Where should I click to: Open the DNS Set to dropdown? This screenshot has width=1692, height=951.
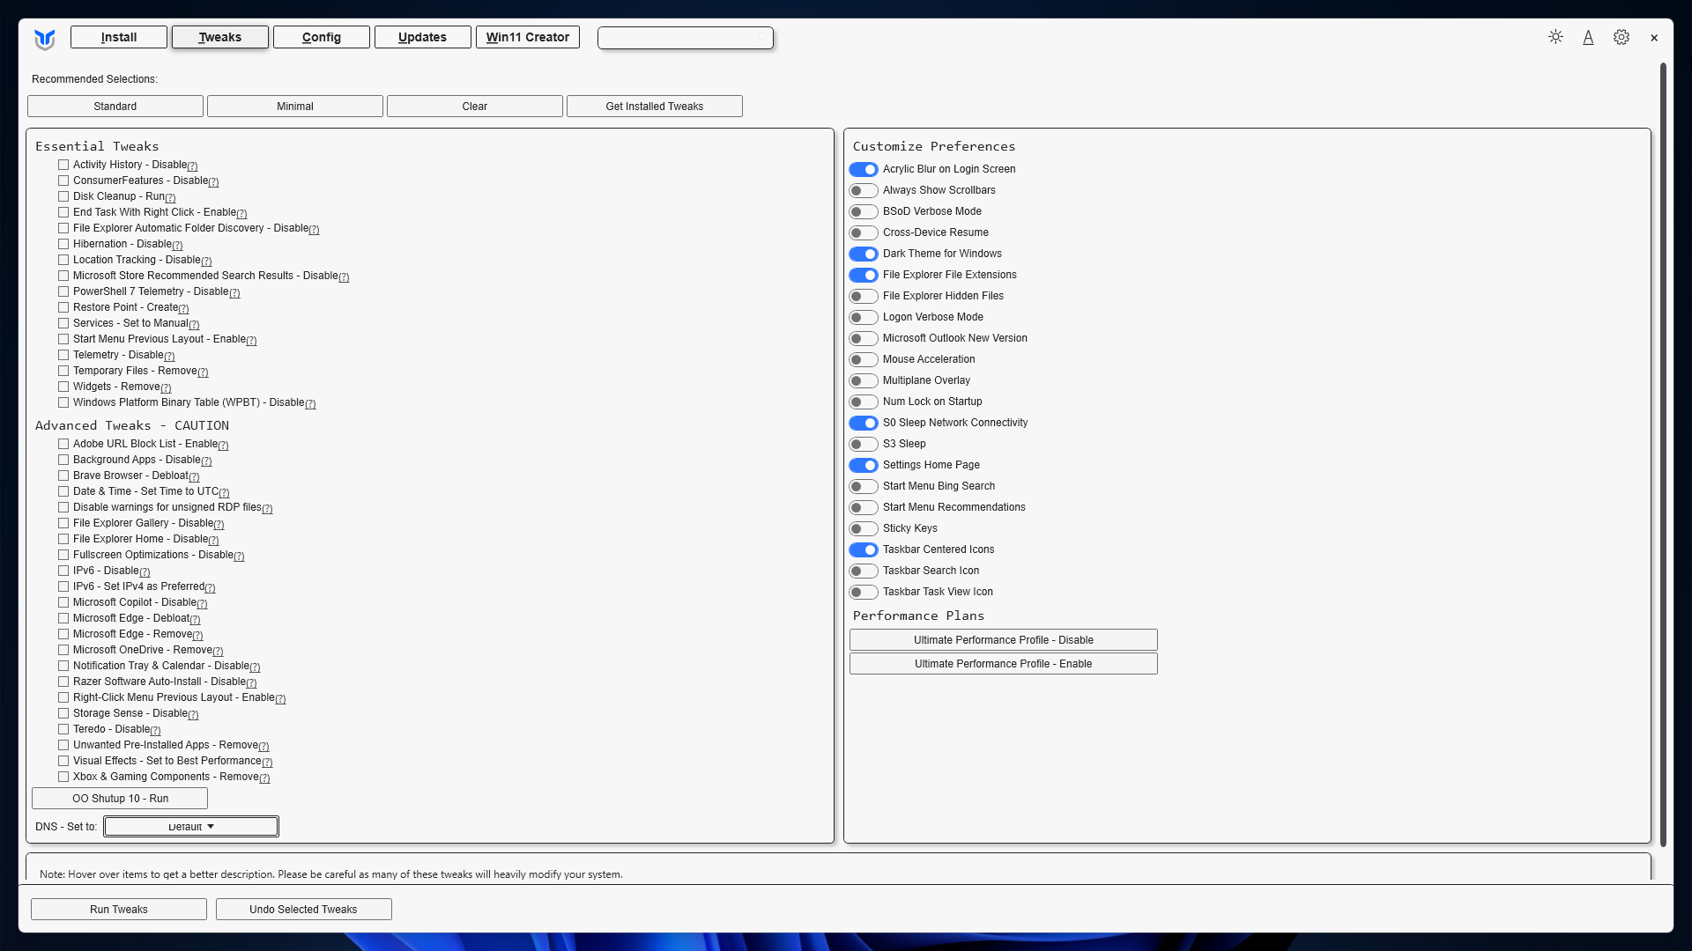coord(191,827)
